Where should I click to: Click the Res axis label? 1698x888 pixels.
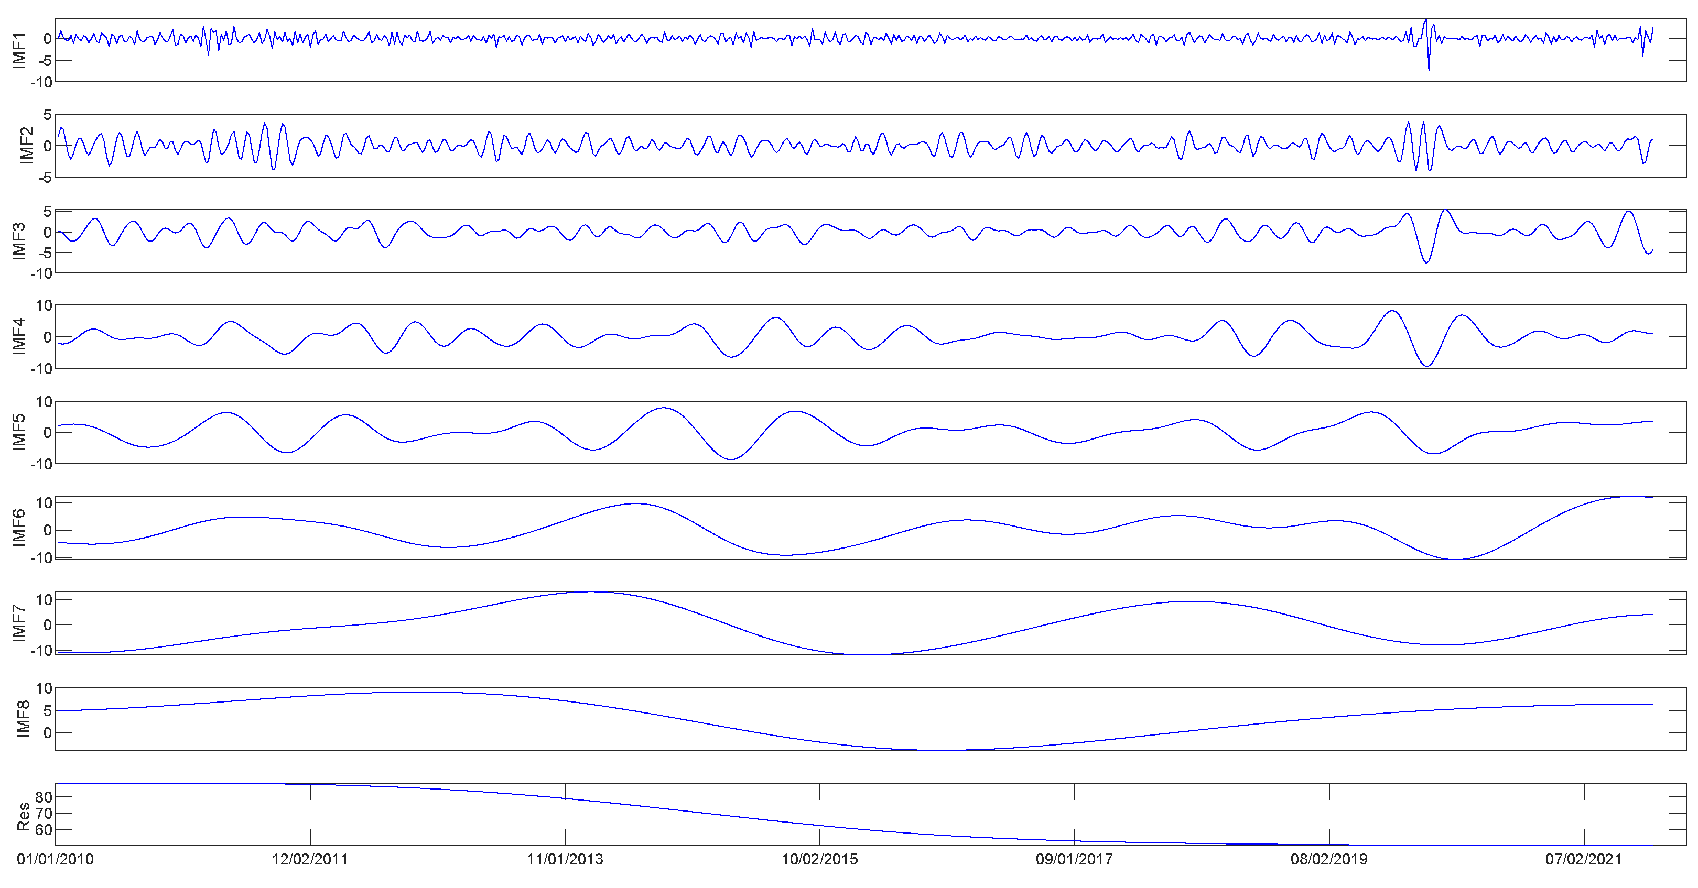pyautogui.click(x=23, y=816)
